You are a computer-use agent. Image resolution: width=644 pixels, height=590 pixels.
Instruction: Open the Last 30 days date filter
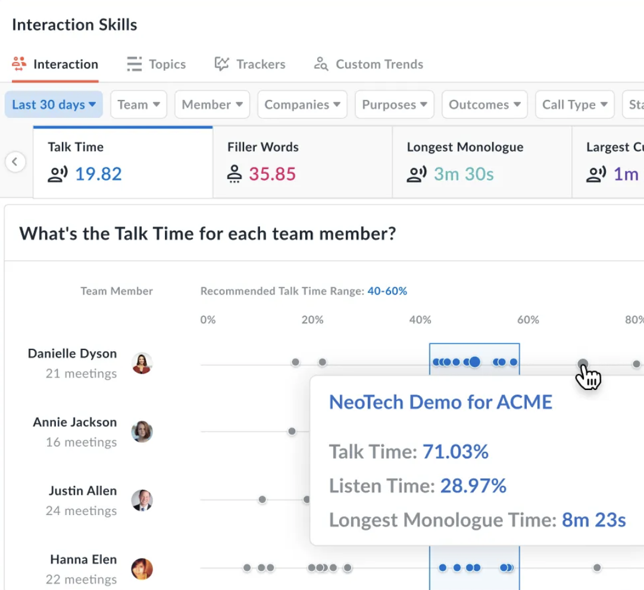coord(54,104)
